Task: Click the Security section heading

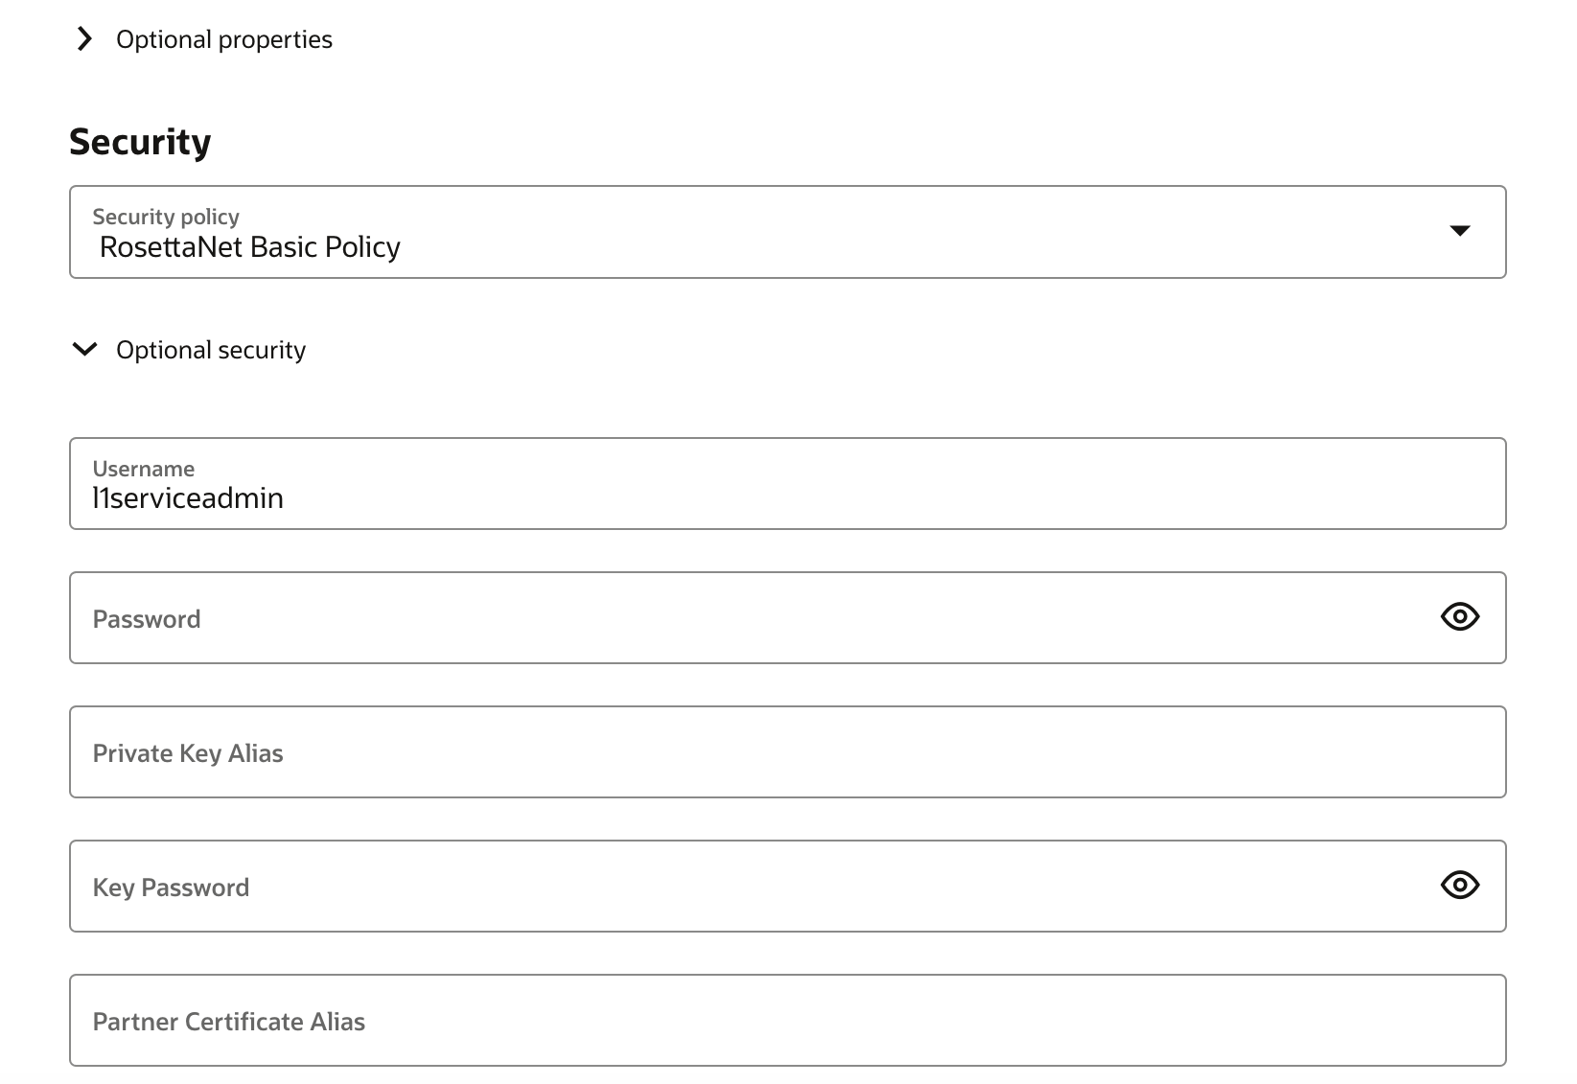Action: pyautogui.click(x=140, y=142)
